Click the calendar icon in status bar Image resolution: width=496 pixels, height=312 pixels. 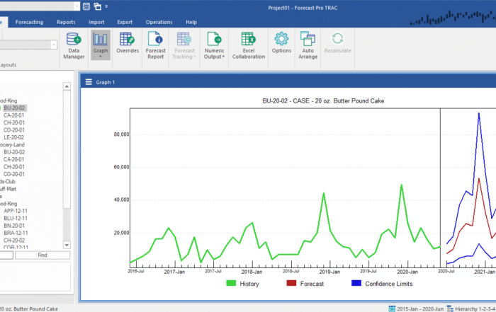coord(392,308)
